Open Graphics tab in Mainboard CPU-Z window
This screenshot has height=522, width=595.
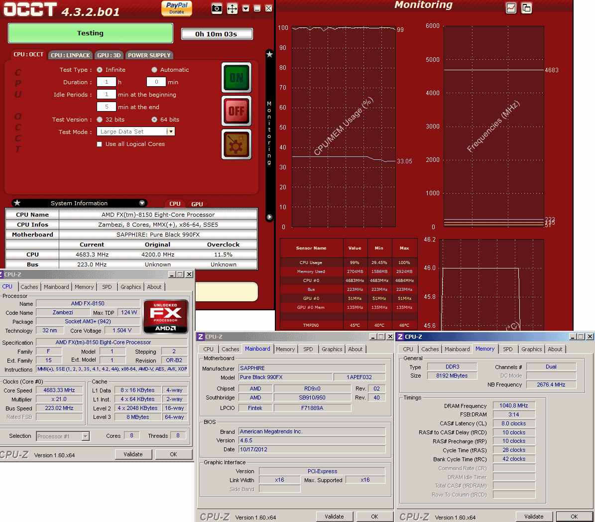[332, 349]
